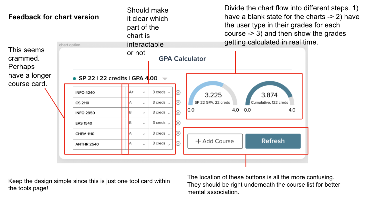This screenshot has width=365, height=205.
Task: Open the grade dropdown for INFO 2950
Action: click(x=137, y=112)
